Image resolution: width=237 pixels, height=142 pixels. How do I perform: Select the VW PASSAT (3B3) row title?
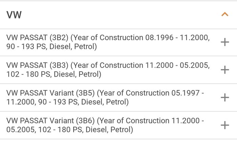tap(108, 70)
